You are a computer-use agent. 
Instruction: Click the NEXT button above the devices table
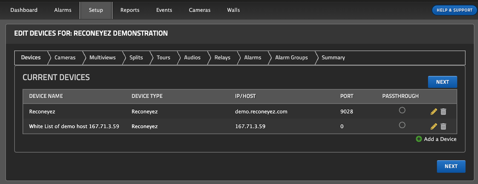[x=442, y=82]
